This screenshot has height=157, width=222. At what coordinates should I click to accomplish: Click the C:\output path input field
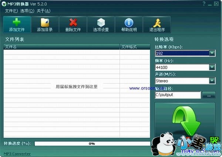coord(178,95)
